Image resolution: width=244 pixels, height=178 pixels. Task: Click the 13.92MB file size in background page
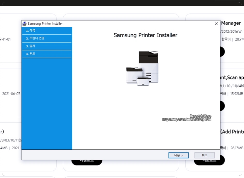236,94
